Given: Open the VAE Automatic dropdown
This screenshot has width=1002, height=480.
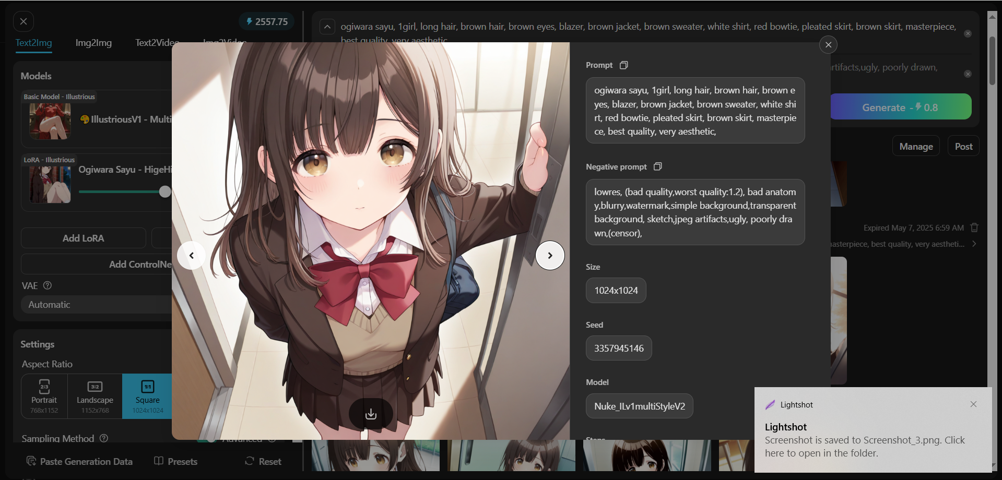Looking at the screenshot, I should tap(97, 305).
